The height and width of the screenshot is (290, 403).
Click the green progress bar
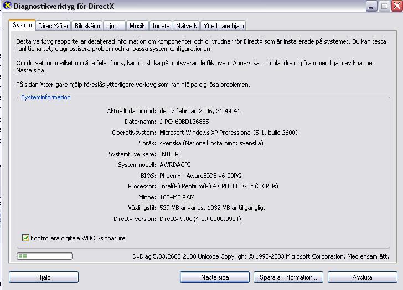click(44, 256)
